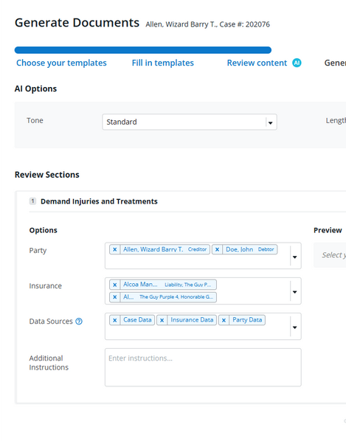Click the Insurance Data tag label
This screenshot has width=346, height=441.
click(x=192, y=320)
